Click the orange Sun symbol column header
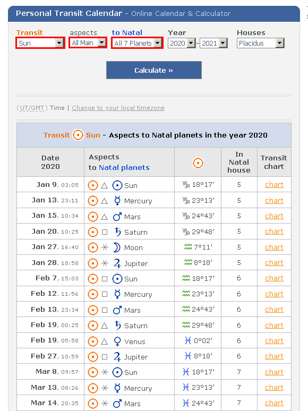 point(198,163)
